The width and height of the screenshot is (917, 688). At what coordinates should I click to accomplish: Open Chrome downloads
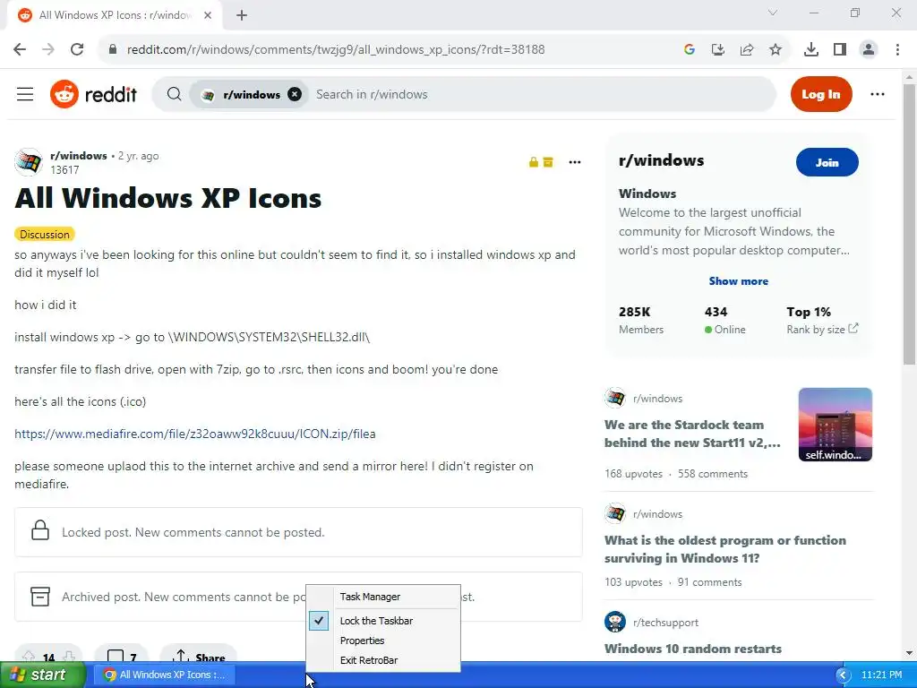pyautogui.click(x=811, y=50)
